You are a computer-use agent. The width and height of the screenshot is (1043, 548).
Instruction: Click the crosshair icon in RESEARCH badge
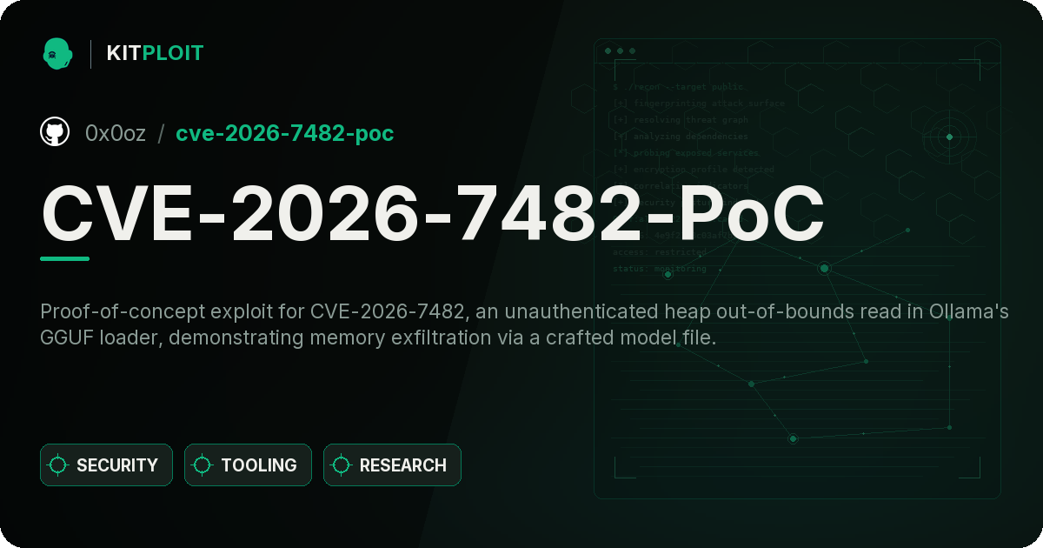click(x=342, y=465)
